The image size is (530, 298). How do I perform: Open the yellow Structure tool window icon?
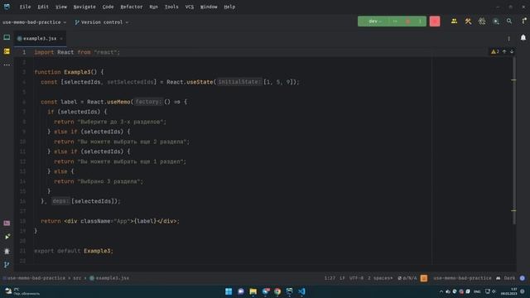(7, 51)
